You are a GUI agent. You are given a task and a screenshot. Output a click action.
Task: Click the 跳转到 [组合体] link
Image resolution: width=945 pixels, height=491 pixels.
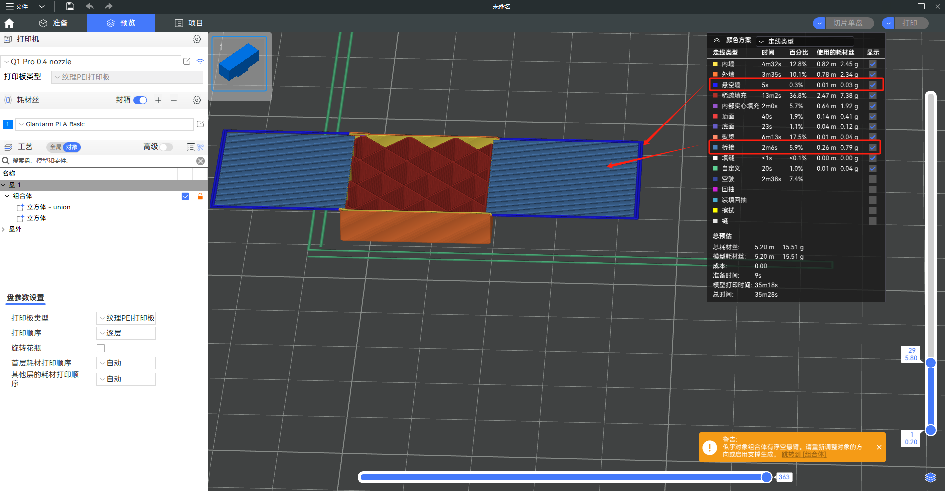(804, 455)
